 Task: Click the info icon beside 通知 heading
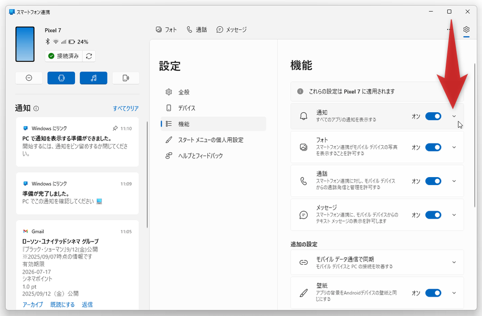pyautogui.click(x=36, y=108)
